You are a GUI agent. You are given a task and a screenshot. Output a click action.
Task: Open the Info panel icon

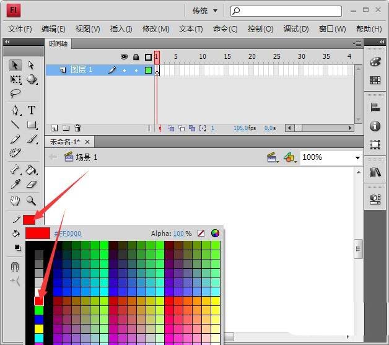[375, 126]
